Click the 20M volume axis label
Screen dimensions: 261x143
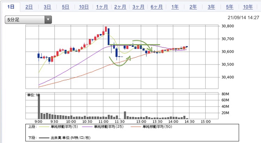pyautogui.click(x=225, y=113)
